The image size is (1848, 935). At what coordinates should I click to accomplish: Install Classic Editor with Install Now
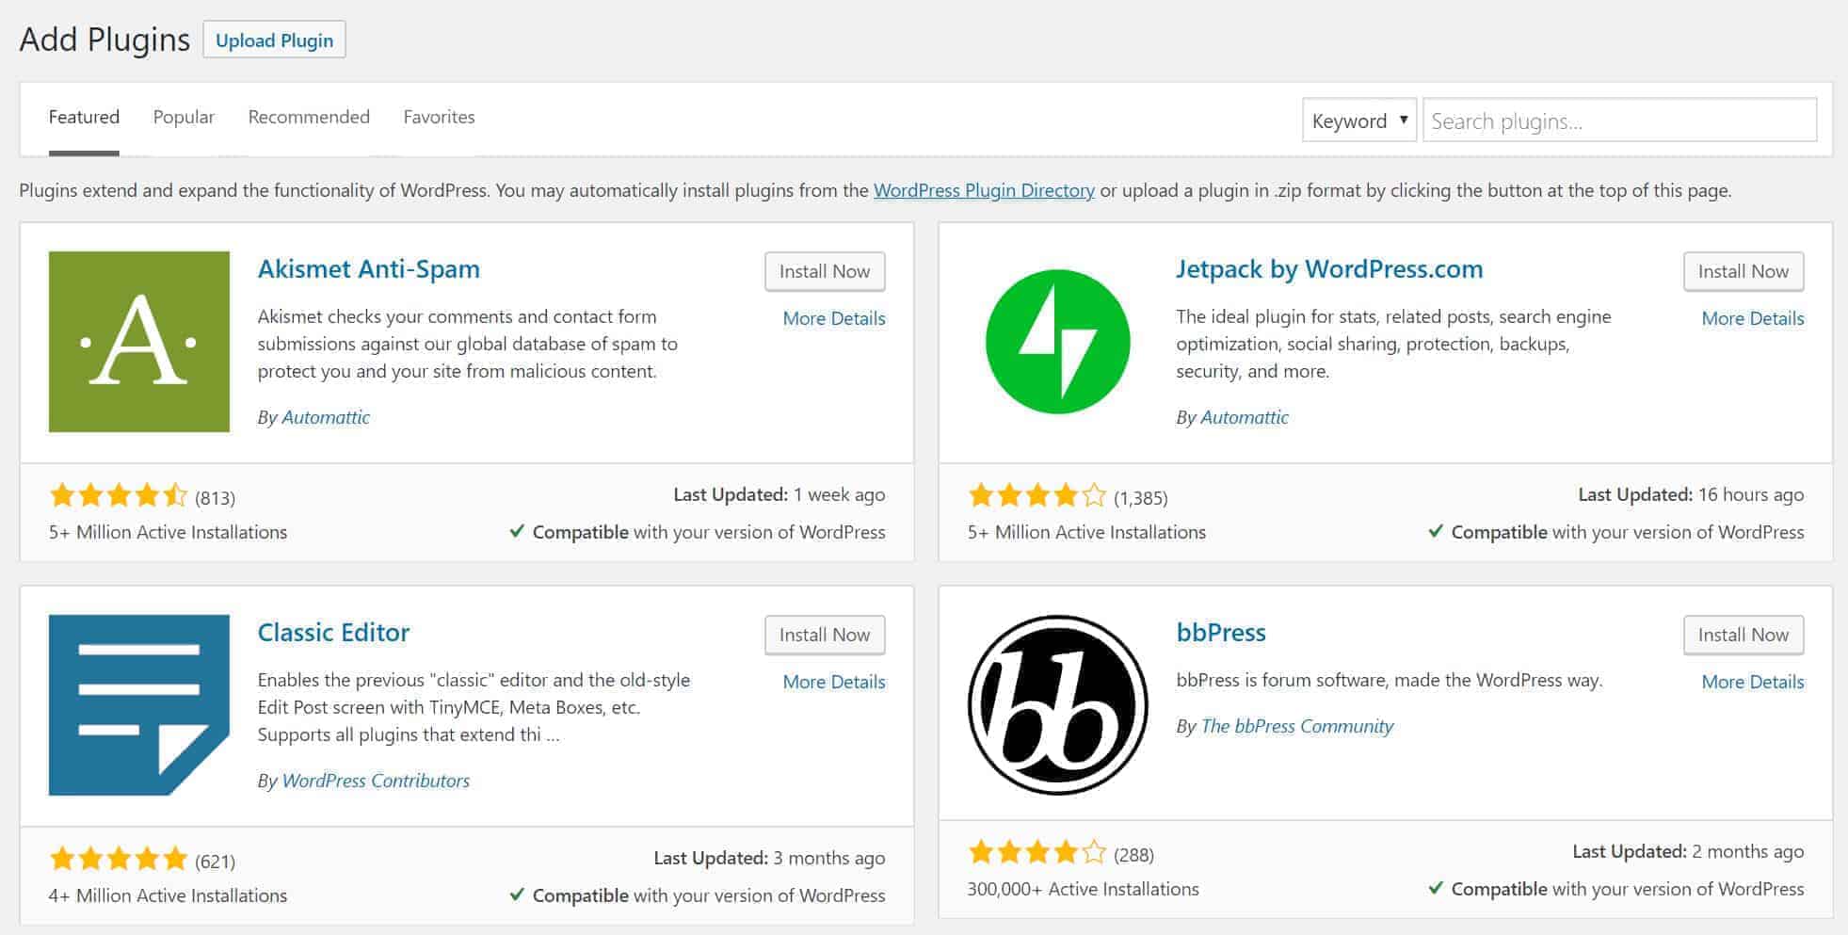coord(825,635)
